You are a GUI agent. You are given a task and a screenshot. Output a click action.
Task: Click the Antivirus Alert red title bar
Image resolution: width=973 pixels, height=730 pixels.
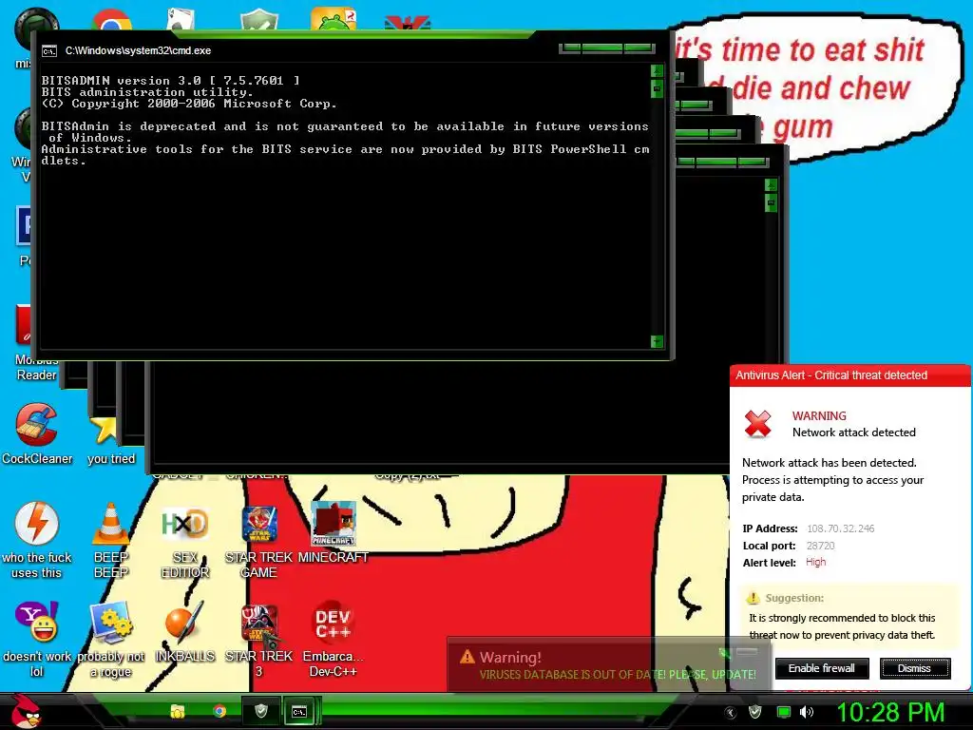tap(850, 375)
